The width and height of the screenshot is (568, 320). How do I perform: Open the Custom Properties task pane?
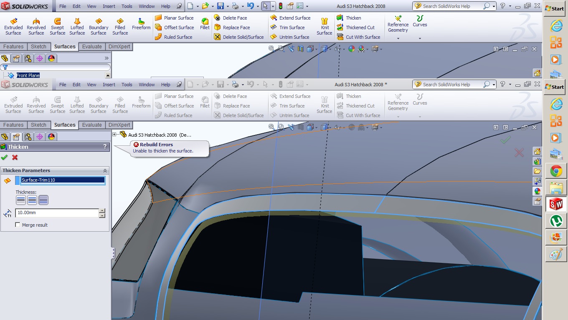pyautogui.click(x=538, y=201)
